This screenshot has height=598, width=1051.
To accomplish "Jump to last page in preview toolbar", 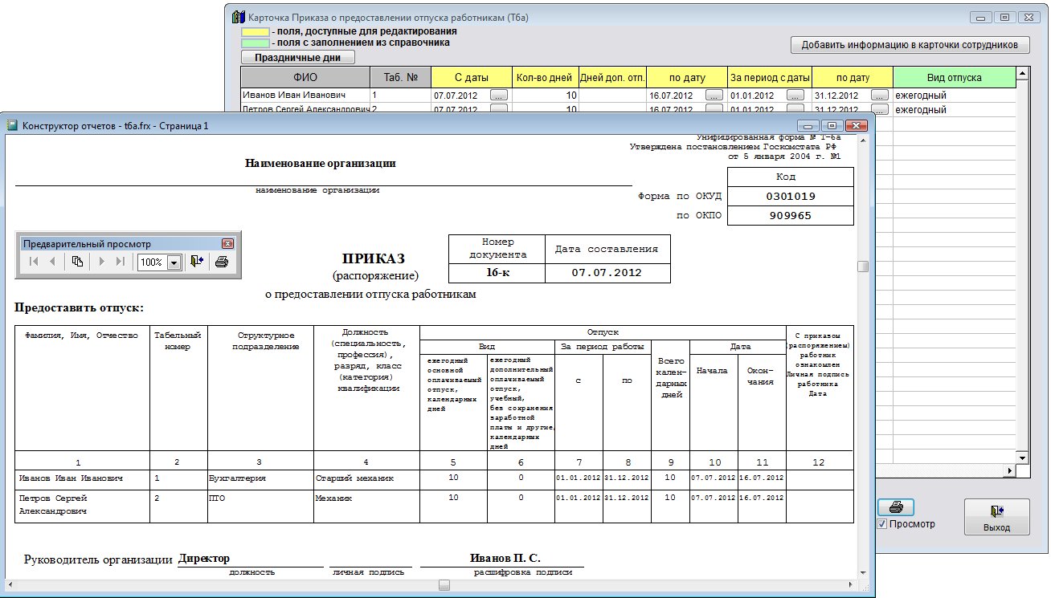I will pyautogui.click(x=121, y=262).
